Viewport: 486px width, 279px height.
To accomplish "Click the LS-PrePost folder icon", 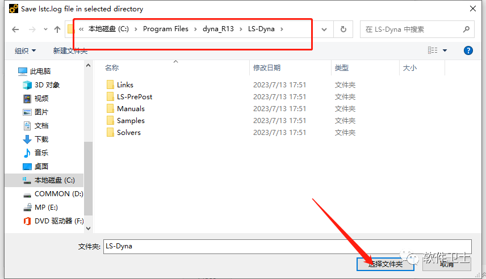I will point(110,96).
